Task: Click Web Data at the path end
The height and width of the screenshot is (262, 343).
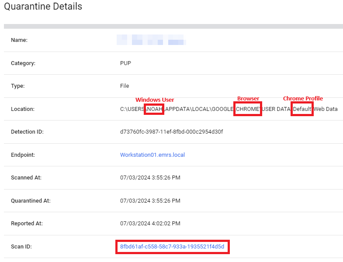Action: pos(326,109)
